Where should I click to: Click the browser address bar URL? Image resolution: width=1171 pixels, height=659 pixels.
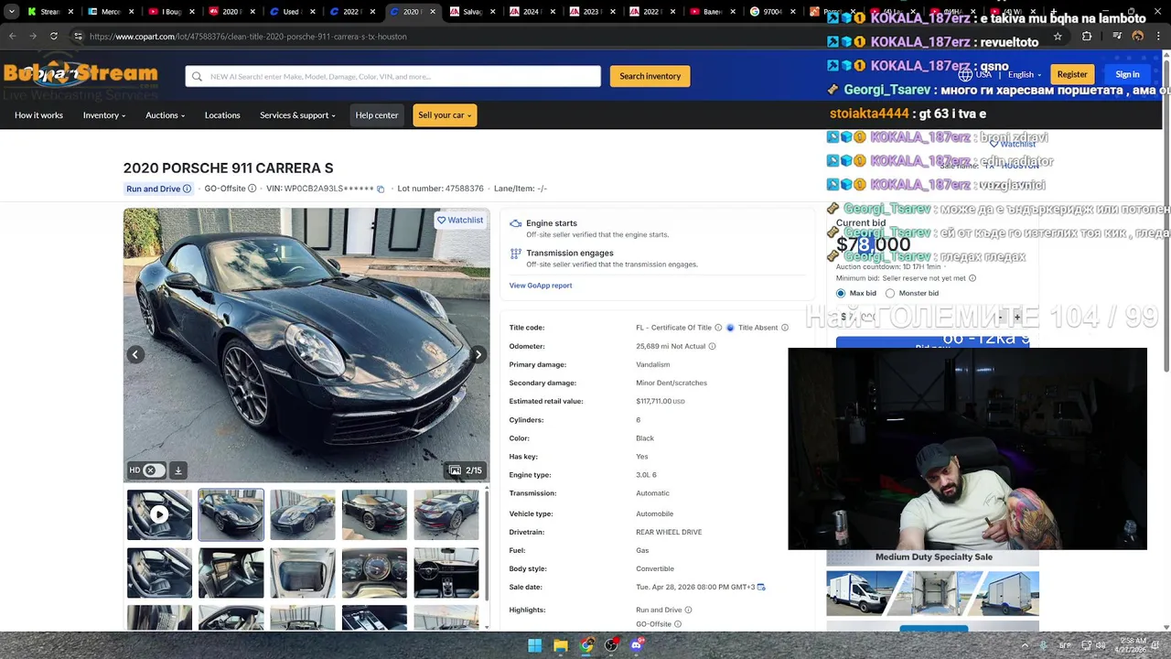(x=248, y=37)
